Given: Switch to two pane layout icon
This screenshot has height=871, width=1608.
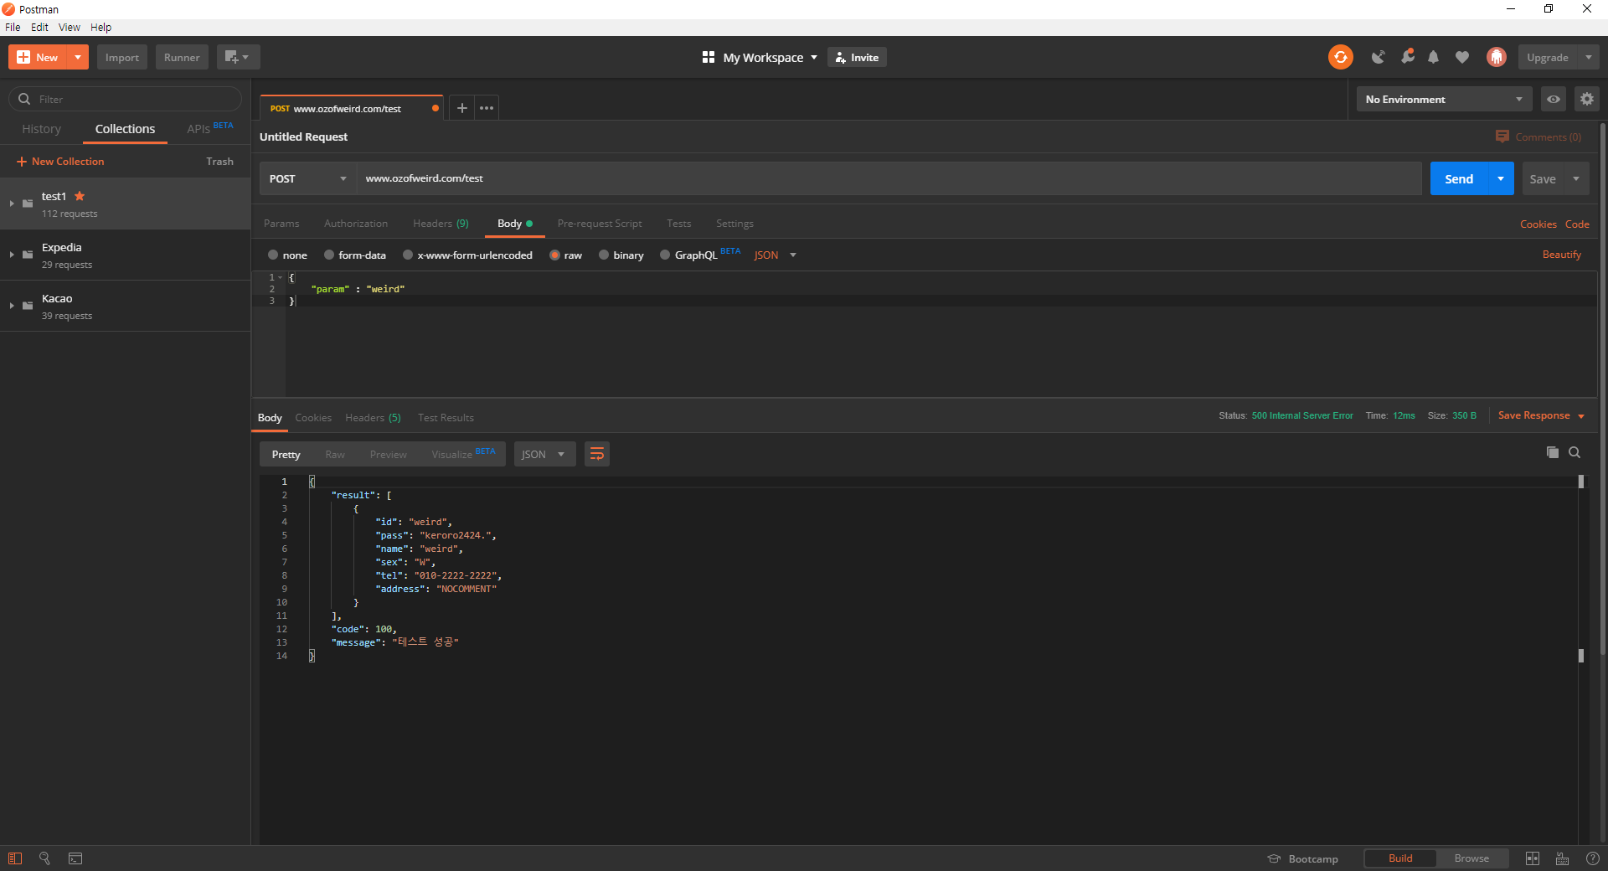Looking at the screenshot, I should pos(1533,858).
